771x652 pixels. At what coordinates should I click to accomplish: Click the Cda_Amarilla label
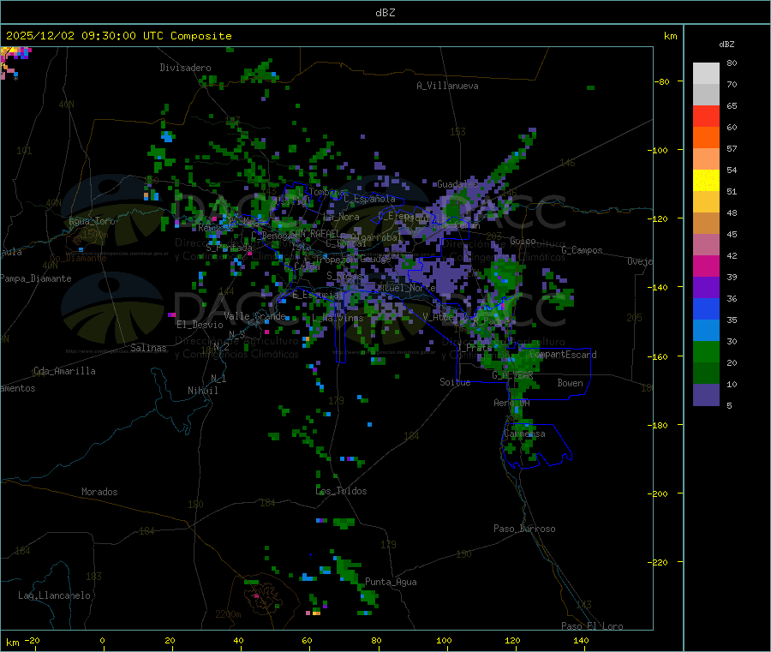64,371
